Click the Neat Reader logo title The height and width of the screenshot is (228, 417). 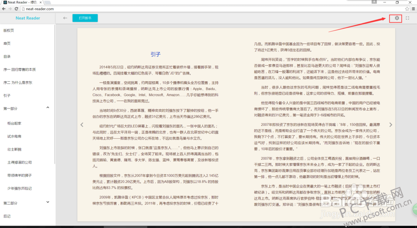click(28, 18)
